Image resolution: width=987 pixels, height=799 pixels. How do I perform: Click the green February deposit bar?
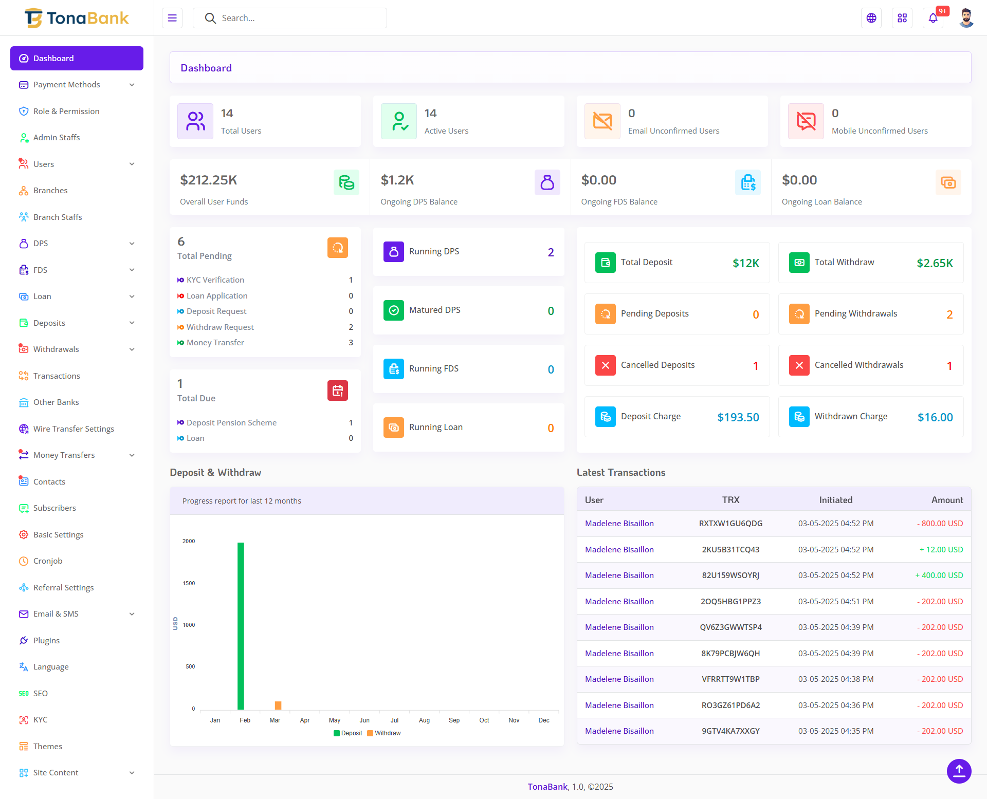[x=241, y=625]
